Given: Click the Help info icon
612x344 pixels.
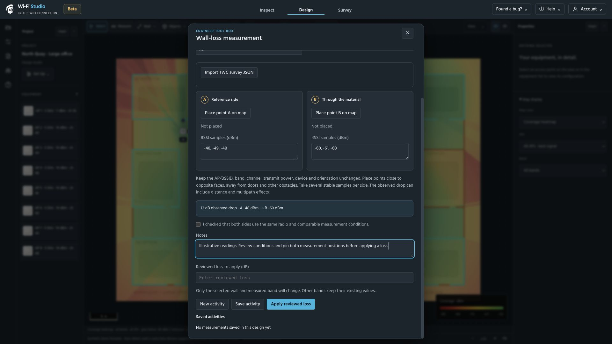Looking at the screenshot, I should [x=541, y=9].
